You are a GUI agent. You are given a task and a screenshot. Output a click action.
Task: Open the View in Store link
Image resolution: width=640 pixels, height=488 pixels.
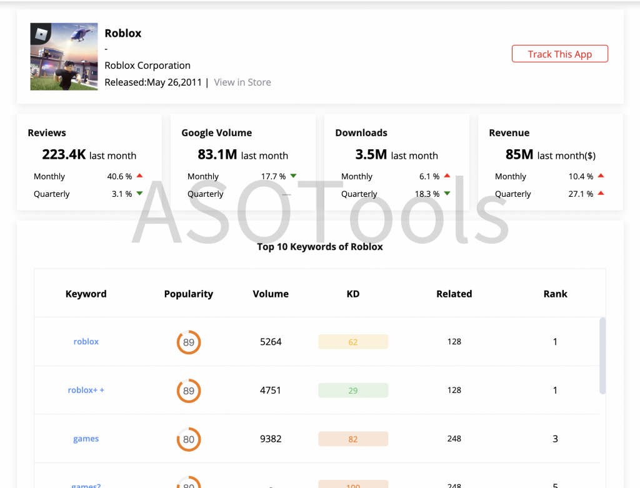[x=242, y=82]
